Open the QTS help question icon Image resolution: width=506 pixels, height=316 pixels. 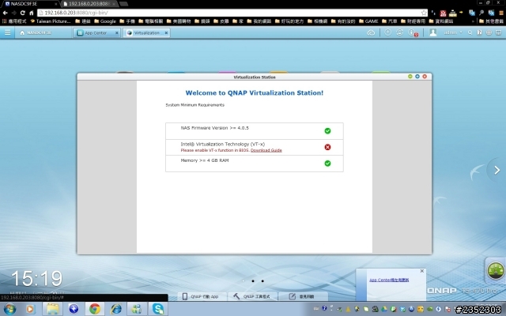[x=480, y=32]
